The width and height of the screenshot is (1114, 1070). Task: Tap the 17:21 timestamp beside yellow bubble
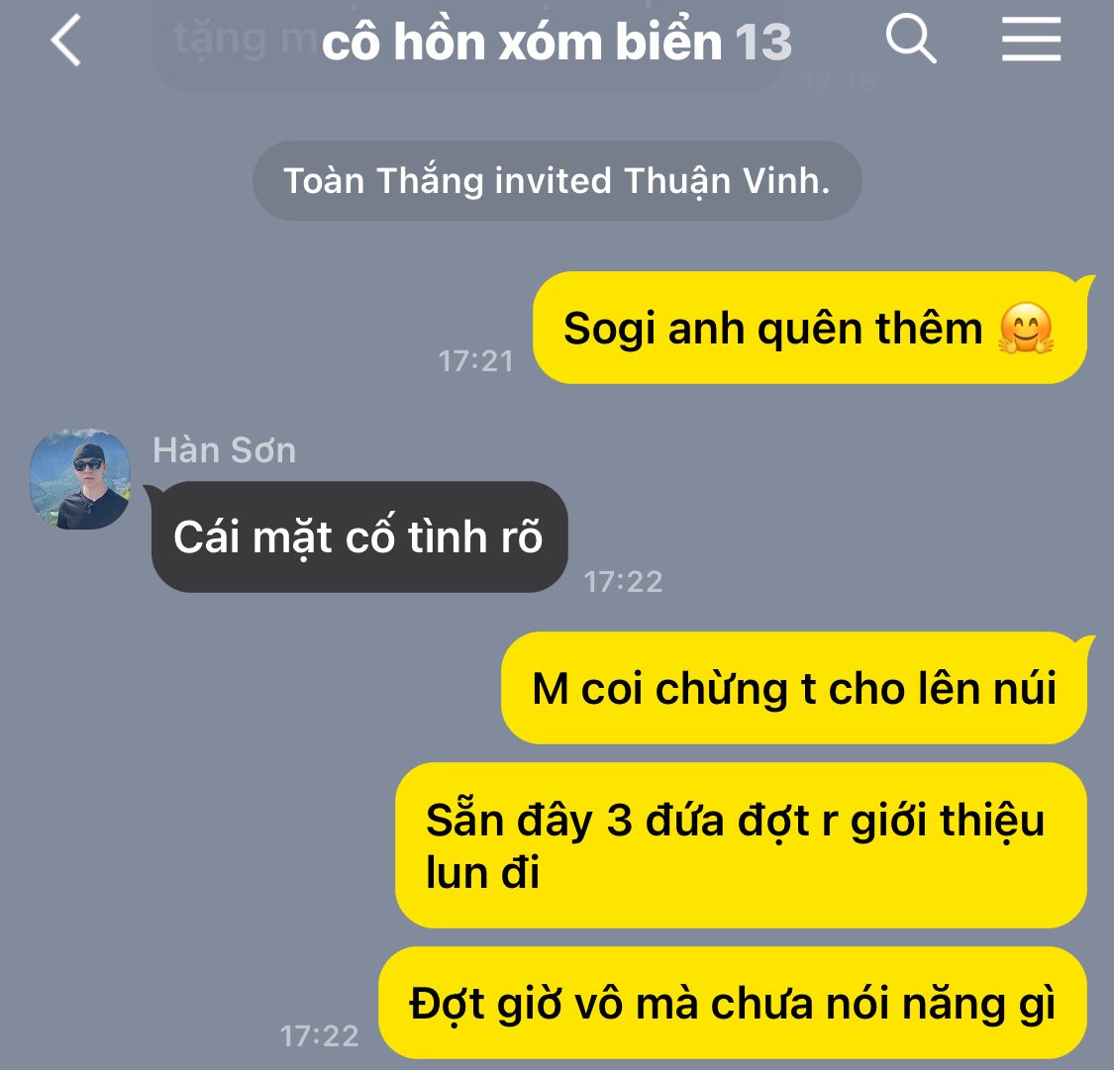pos(475,361)
